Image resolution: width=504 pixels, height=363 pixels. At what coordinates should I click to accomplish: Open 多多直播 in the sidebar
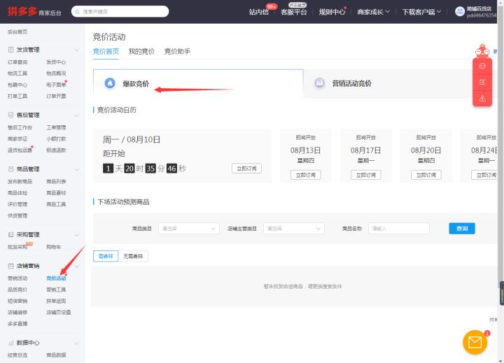[x=17, y=324]
